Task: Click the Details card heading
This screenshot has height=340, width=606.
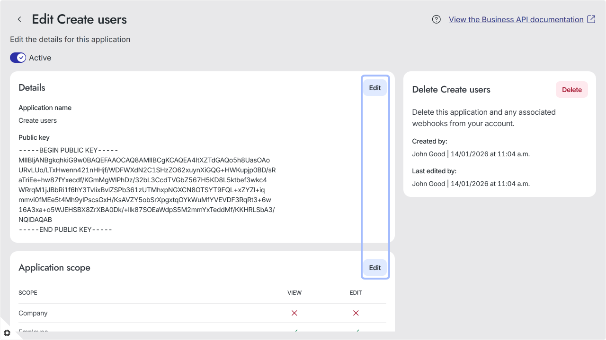Action: coord(32,88)
